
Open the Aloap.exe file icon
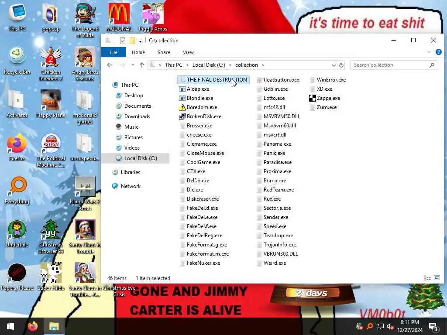(182, 89)
